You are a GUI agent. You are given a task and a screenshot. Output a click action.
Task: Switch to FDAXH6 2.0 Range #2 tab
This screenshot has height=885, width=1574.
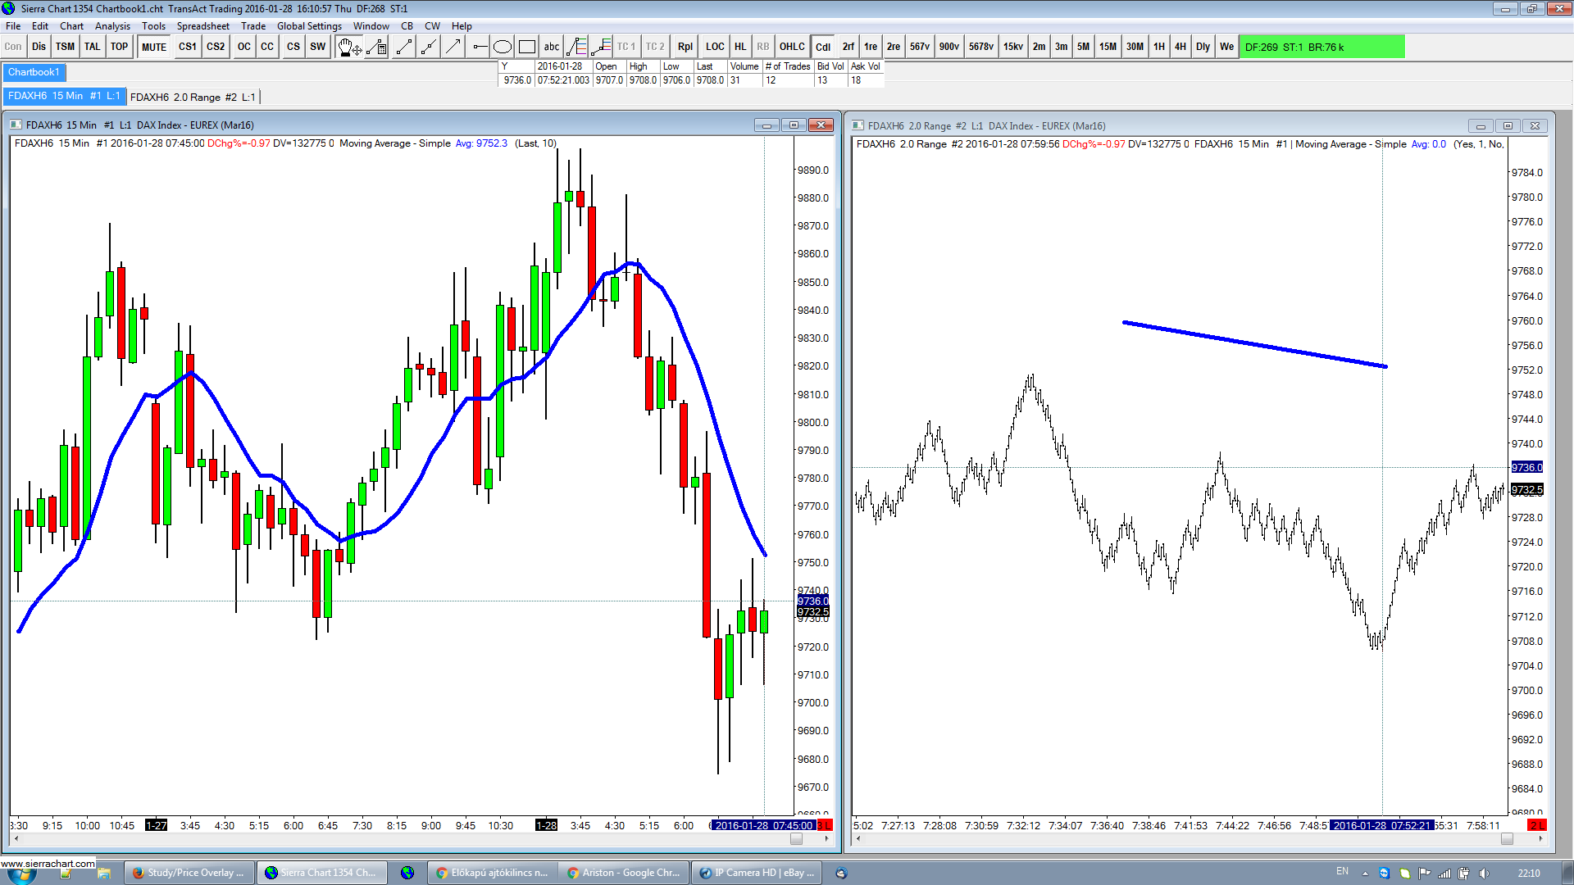point(193,97)
